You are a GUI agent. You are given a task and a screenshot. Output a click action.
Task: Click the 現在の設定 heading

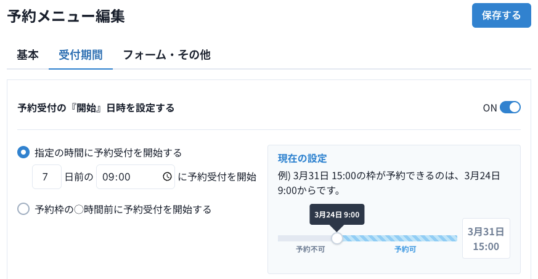(x=302, y=158)
